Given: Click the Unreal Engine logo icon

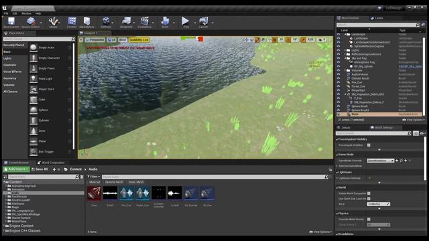Looking at the screenshot, I should (5, 8).
